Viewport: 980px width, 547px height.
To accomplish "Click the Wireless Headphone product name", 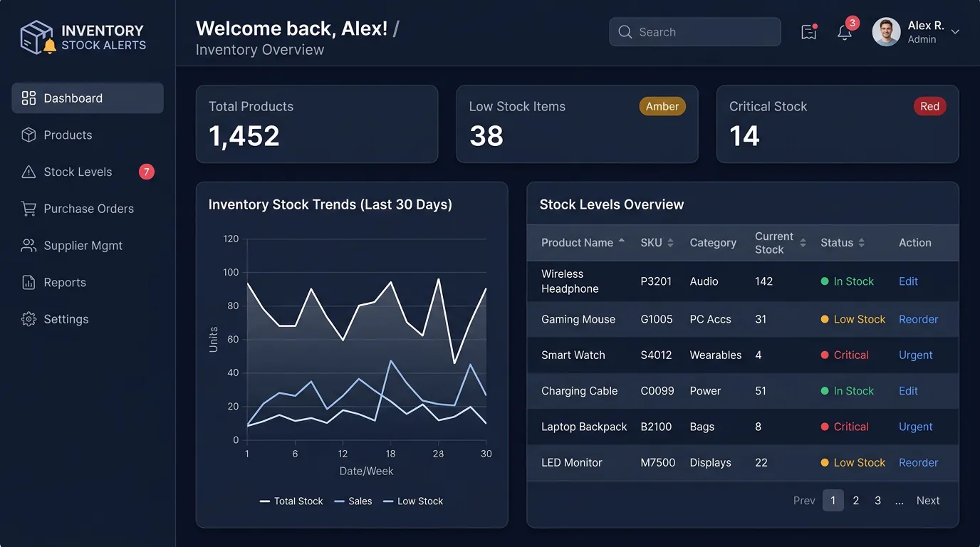I will pos(570,281).
